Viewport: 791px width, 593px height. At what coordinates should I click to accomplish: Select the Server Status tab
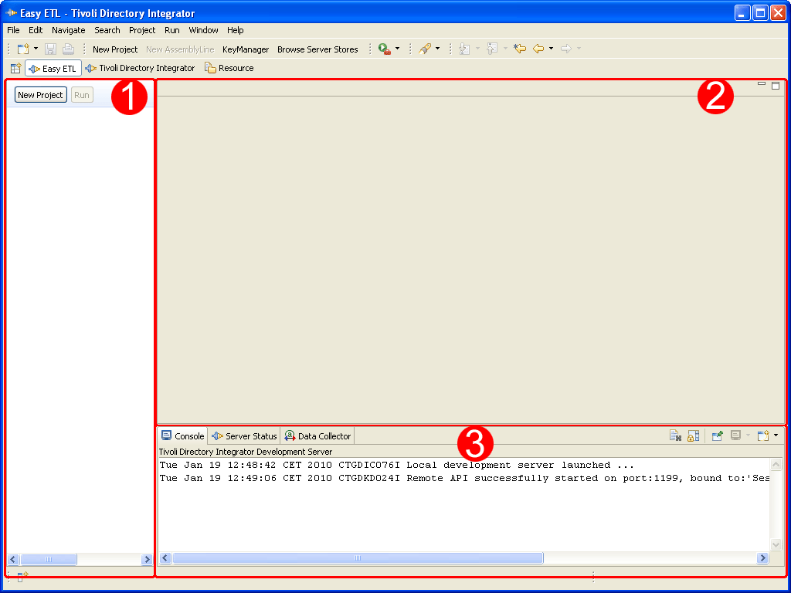click(245, 435)
